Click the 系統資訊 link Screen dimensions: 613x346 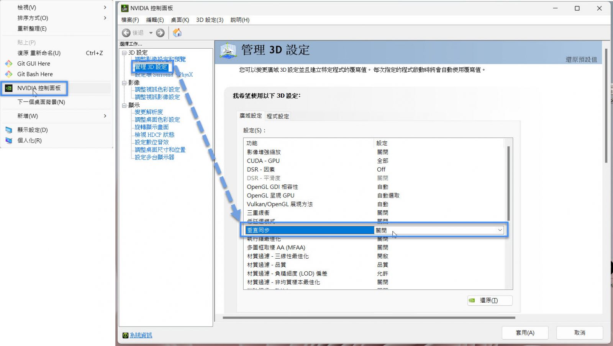pyautogui.click(x=141, y=335)
